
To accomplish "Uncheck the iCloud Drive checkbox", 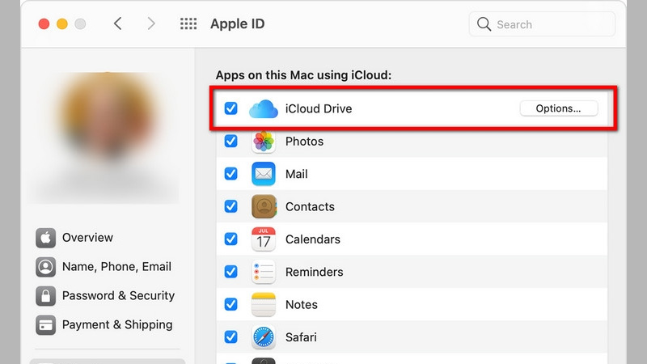I will 230,108.
